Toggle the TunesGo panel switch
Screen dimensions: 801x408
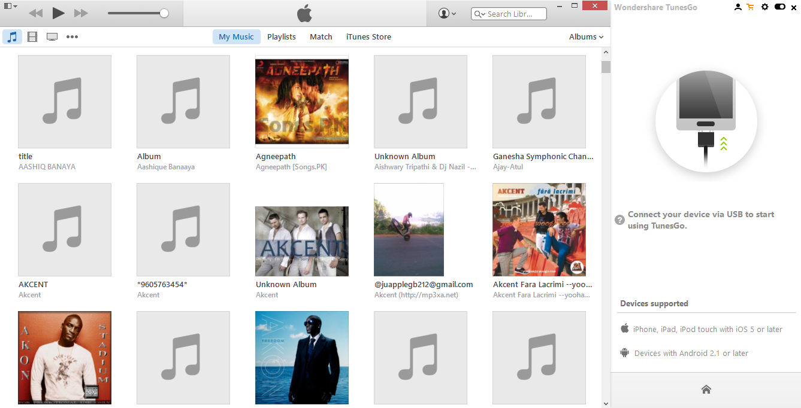pos(780,7)
